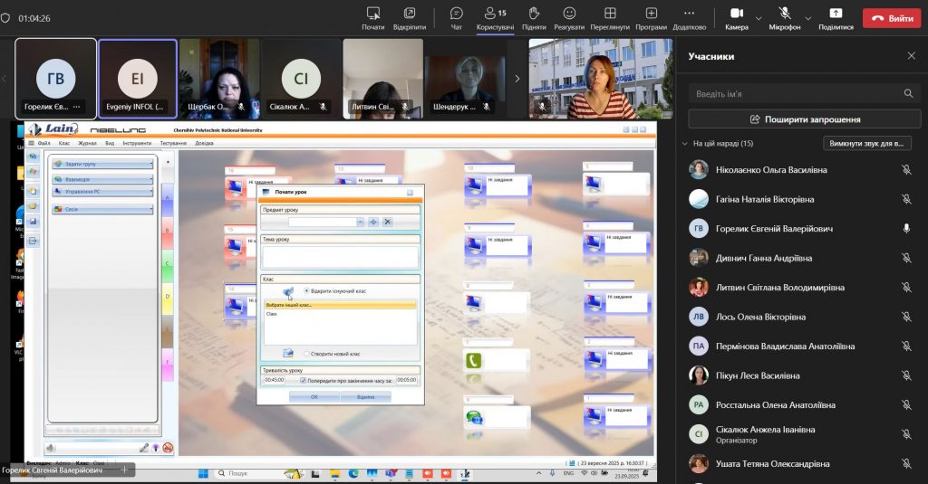
Task: Cancel the Почати урок dialog with Відміна
Action: click(x=366, y=397)
